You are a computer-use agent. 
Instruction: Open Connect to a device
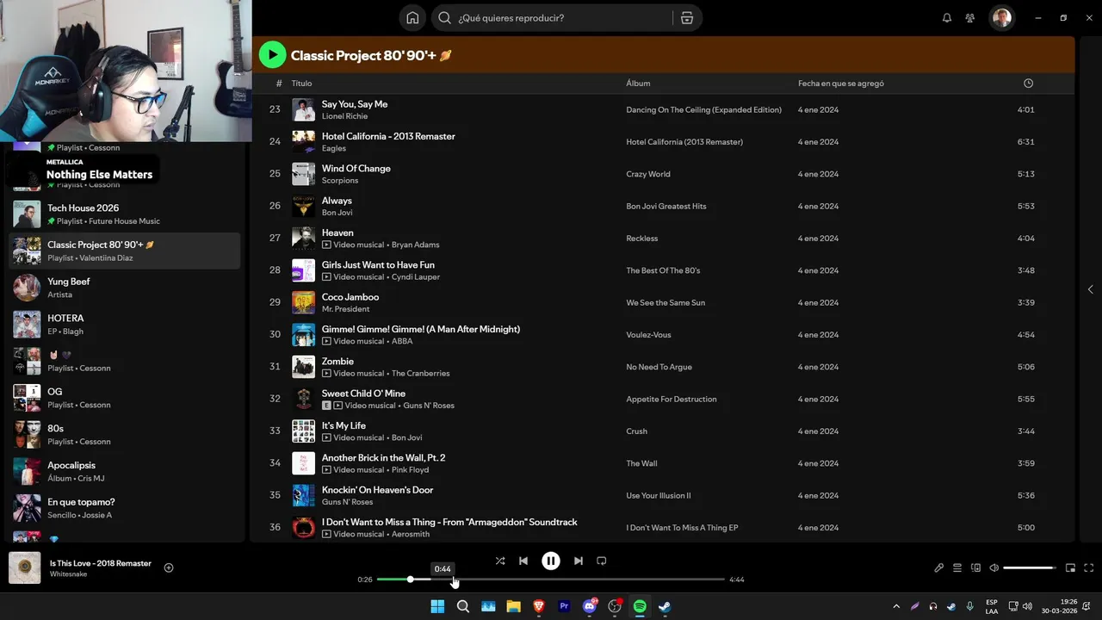tap(976, 567)
